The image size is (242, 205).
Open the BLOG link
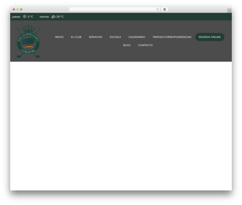point(127,45)
